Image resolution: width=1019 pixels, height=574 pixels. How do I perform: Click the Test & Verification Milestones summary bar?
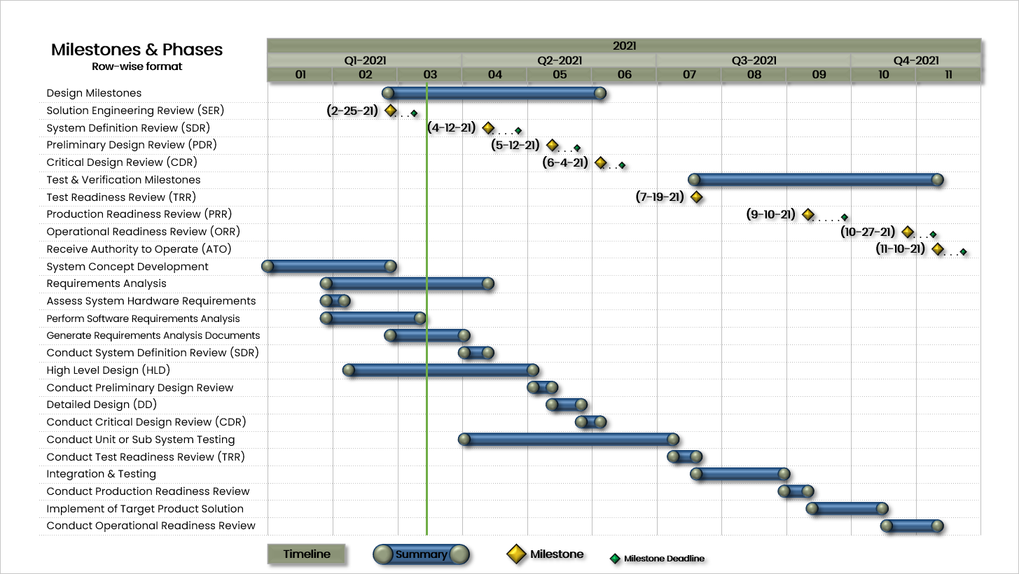point(816,180)
